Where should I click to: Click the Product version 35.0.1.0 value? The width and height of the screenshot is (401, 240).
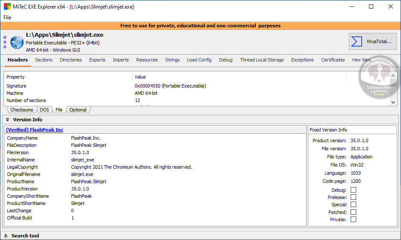359,140
